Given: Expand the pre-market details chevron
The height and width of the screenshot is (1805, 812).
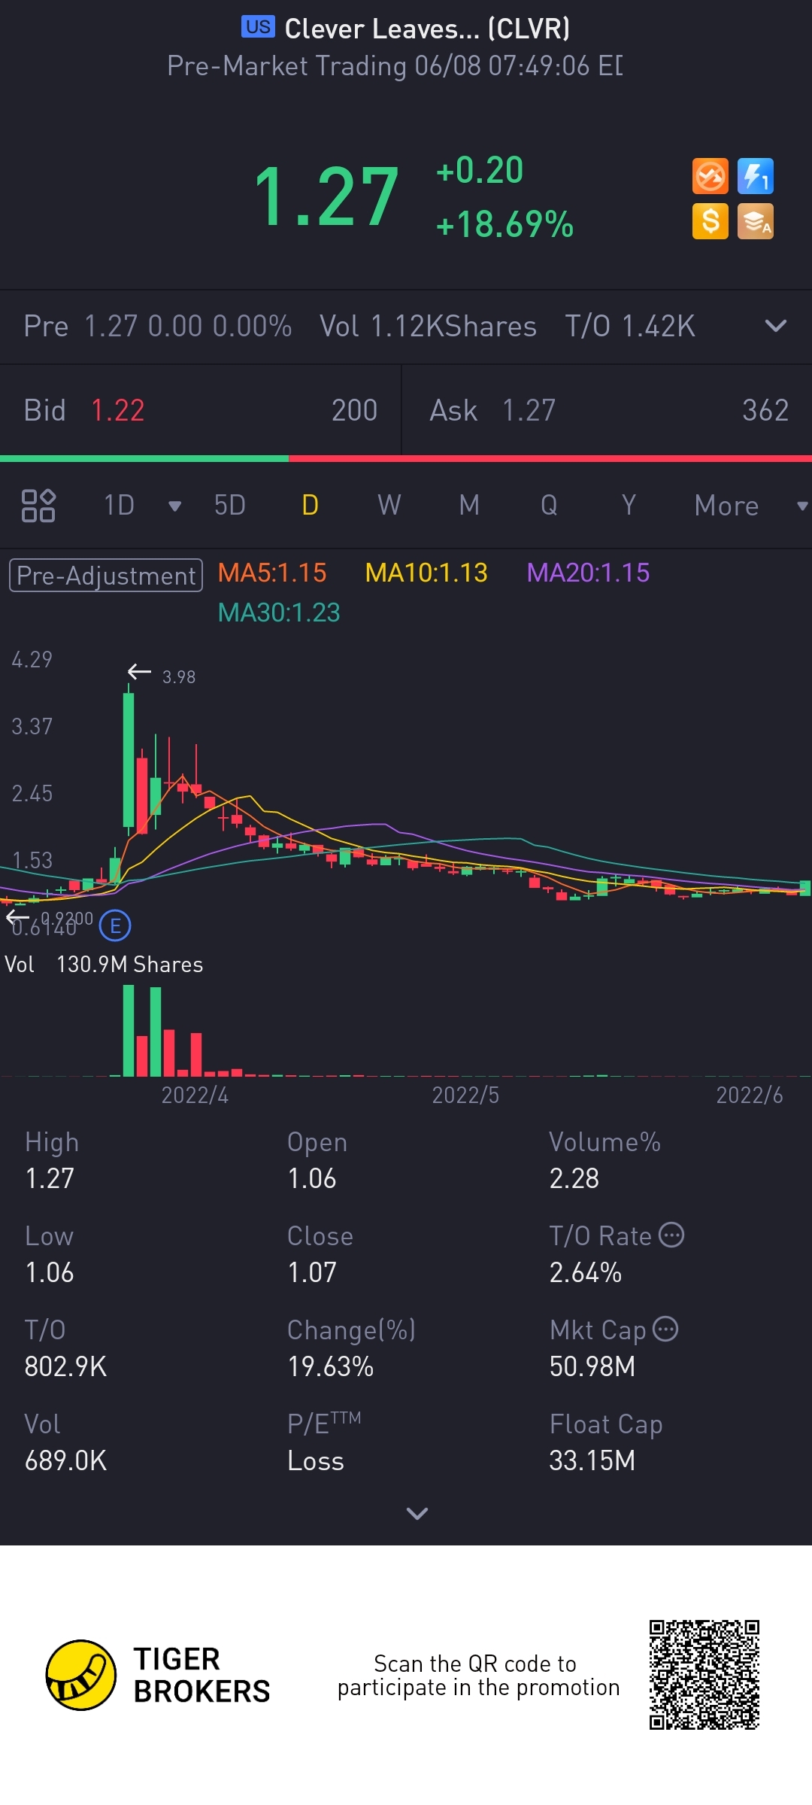Looking at the screenshot, I should coord(775,326).
